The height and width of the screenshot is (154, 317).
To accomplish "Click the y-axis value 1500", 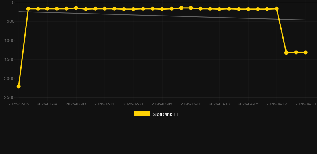I will [10, 59].
